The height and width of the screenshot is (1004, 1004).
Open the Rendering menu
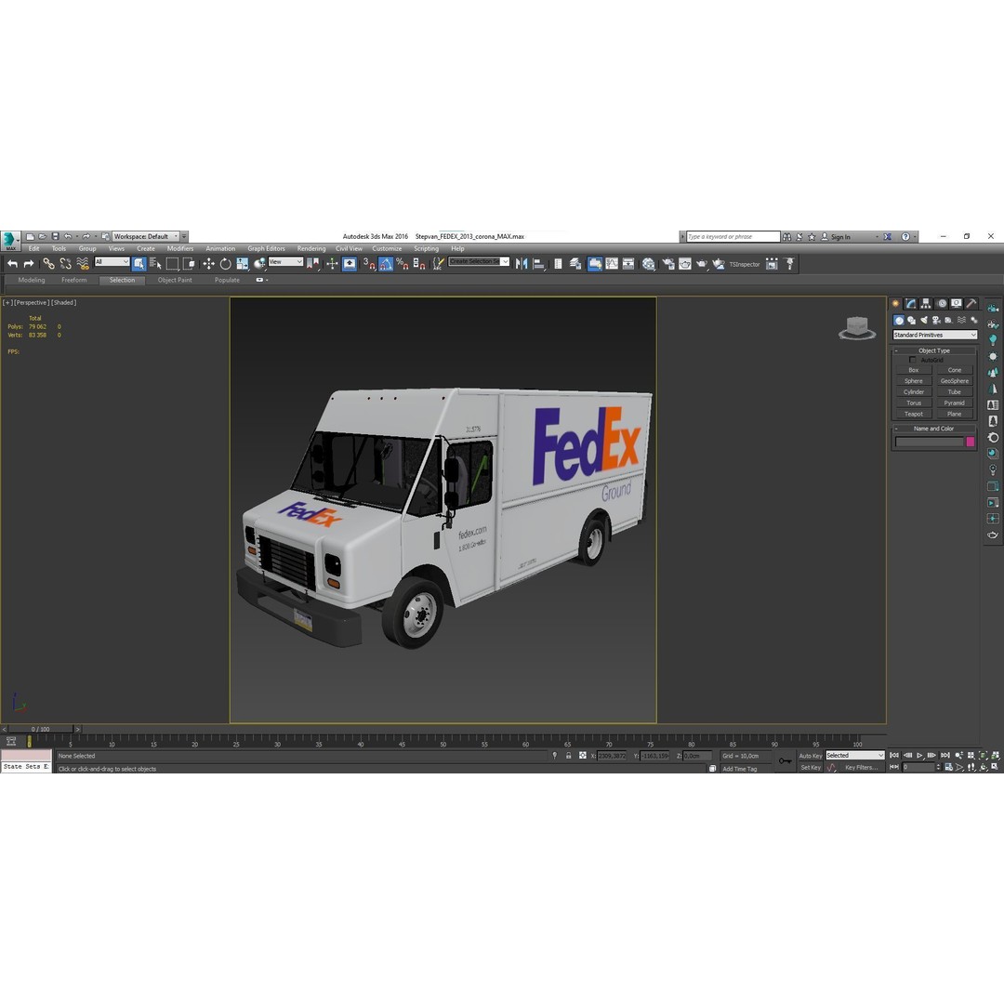click(x=311, y=248)
